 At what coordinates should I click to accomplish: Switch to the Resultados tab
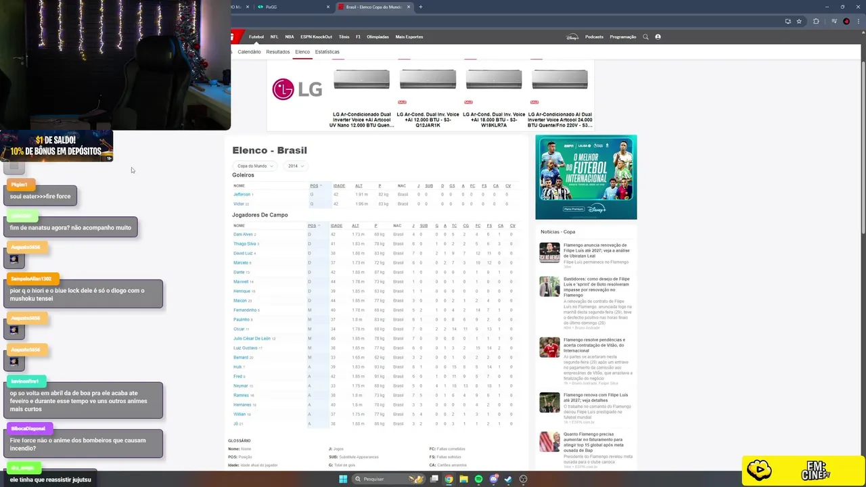(278, 51)
